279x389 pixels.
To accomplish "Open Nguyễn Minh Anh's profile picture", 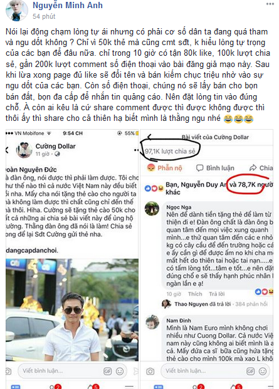I will click(x=17, y=11).
